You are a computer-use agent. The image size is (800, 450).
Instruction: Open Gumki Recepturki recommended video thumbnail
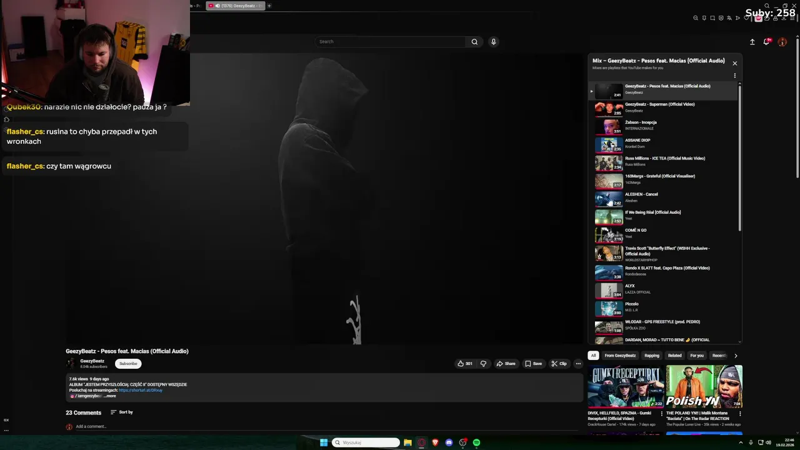pos(626,387)
